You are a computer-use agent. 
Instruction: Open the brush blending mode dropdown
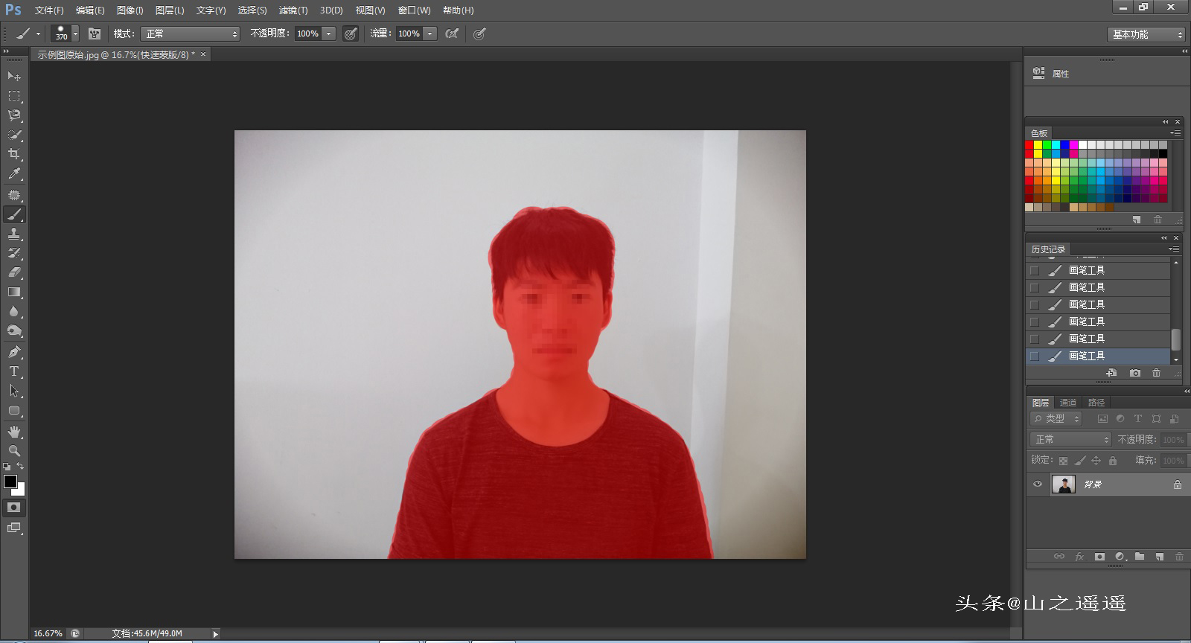point(191,33)
